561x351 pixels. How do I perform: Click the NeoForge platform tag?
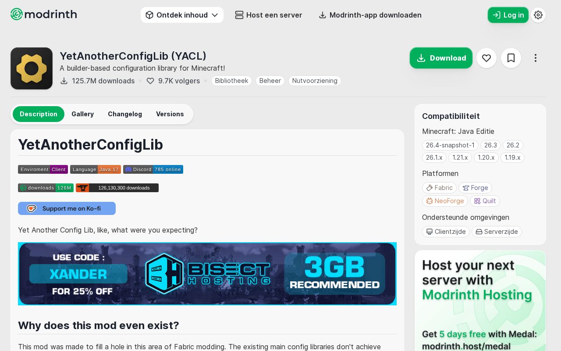coord(445,201)
